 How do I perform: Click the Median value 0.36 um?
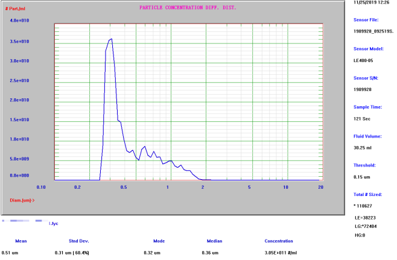tap(210, 252)
